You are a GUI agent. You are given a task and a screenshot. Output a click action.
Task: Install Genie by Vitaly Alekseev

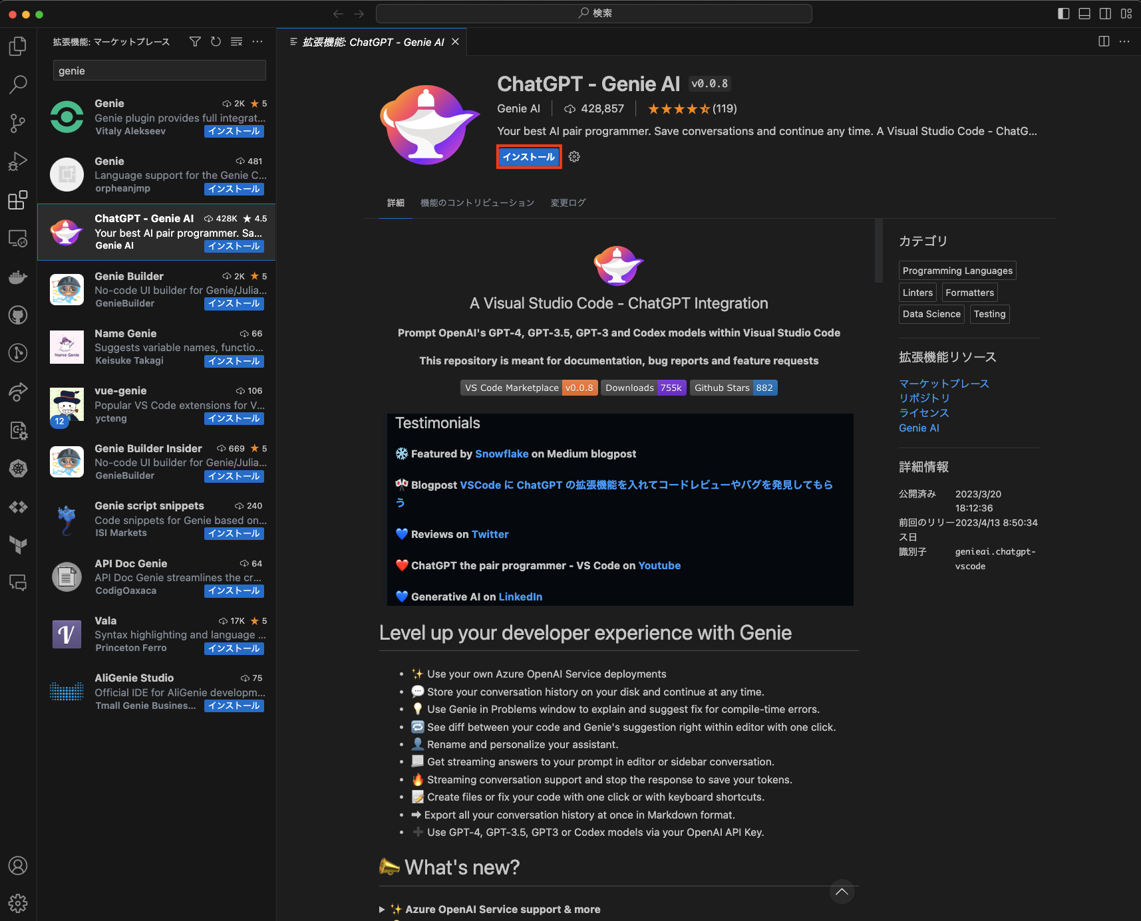pyautogui.click(x=234, y=132)
